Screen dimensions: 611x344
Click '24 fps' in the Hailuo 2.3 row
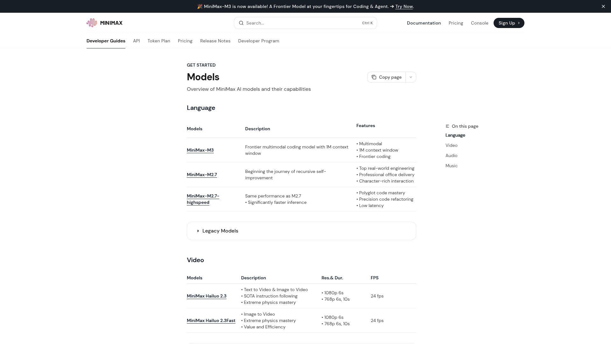(x=377, y=296)
